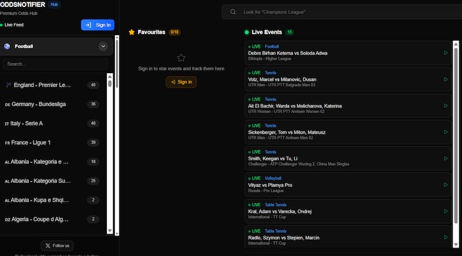This screenshot has height=256, width=462.
Task: Open Smith, Keegan vs Tu, Li event
Action: coord(348,159)
